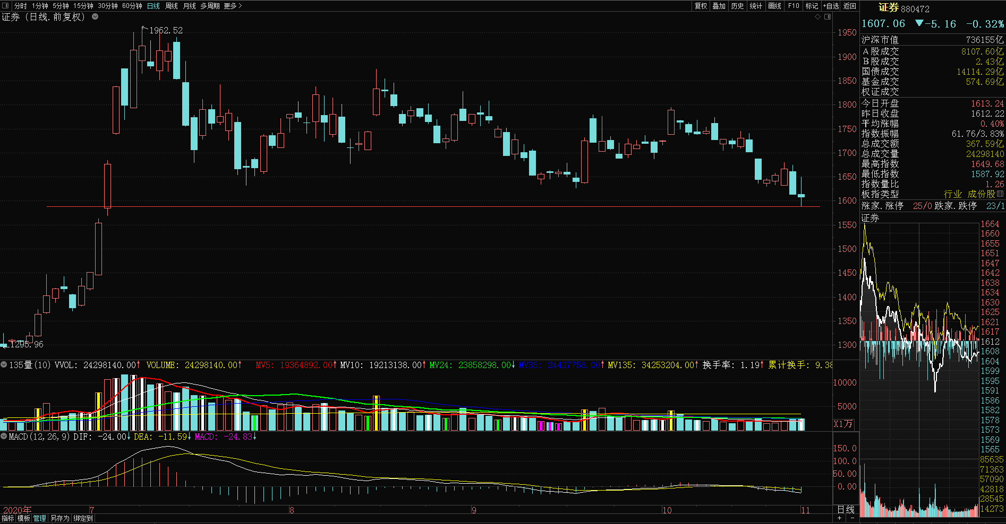Switch to 月线 monthly chart
The width and height of the screenshot is (1006, 524).
190,6
